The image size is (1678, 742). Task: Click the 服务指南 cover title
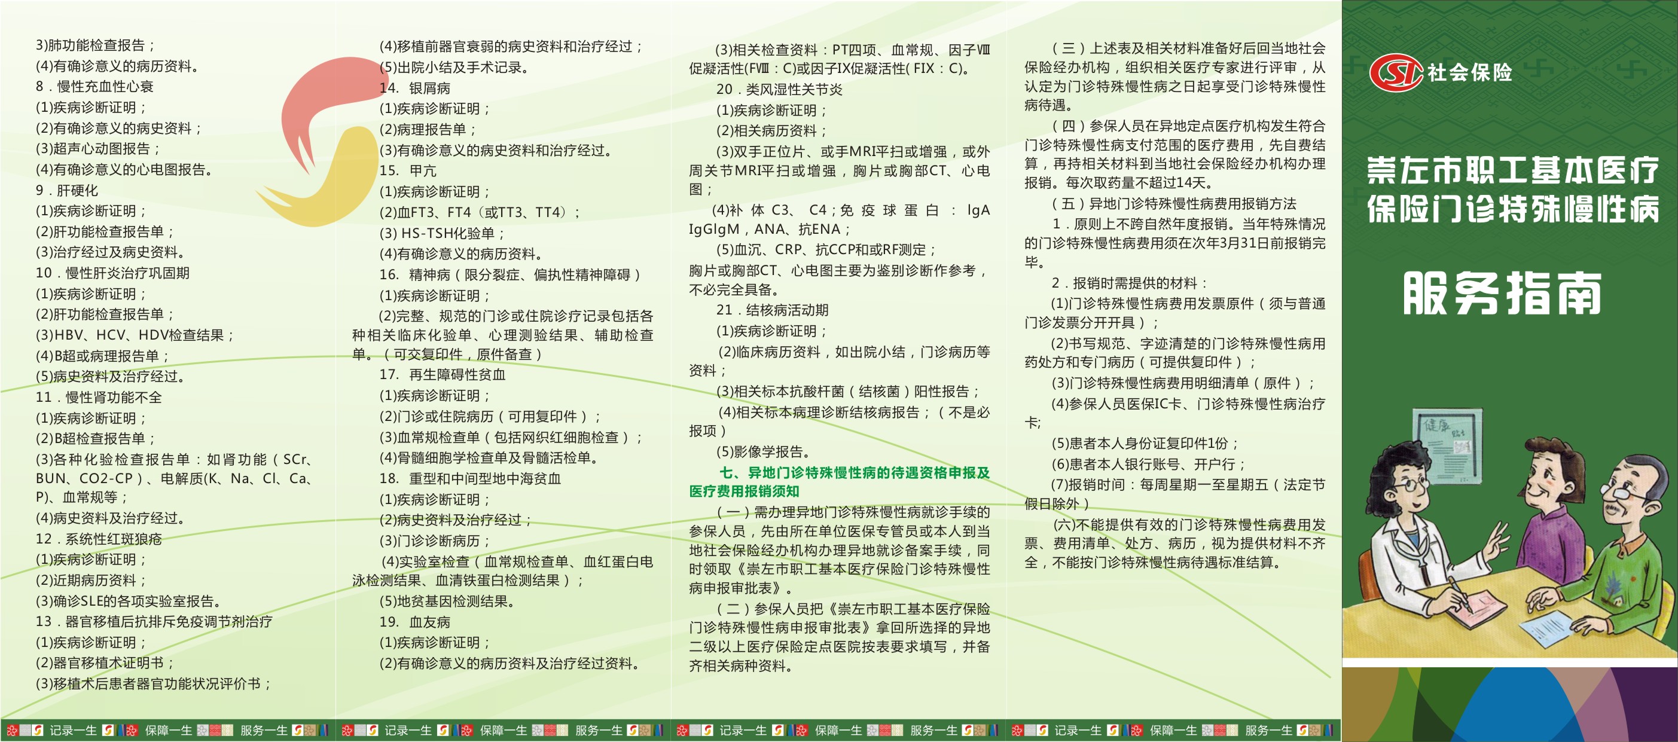point(1503,294)
